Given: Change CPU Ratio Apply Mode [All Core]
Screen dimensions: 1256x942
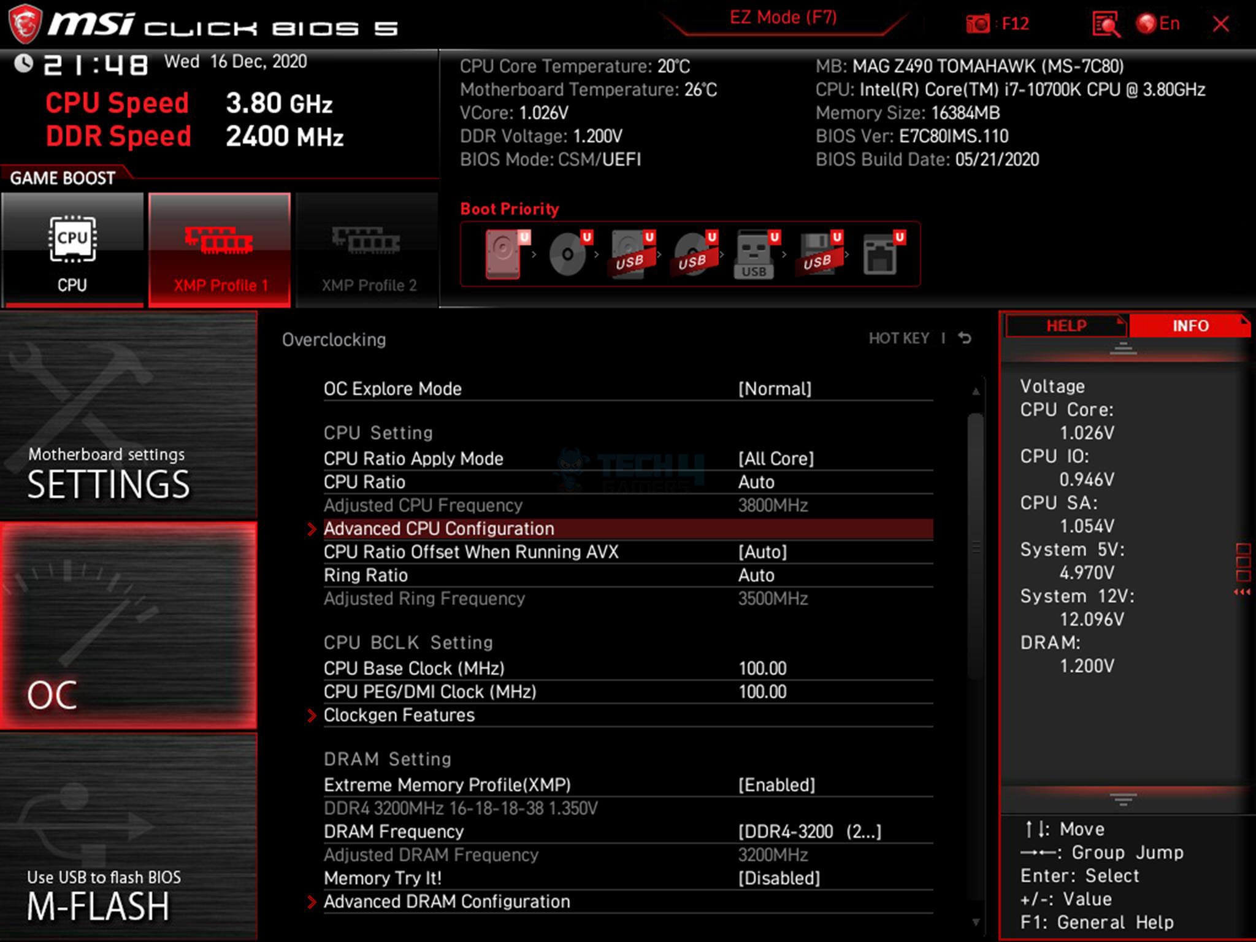Looking at the screenshot, I should pos(776,459).
